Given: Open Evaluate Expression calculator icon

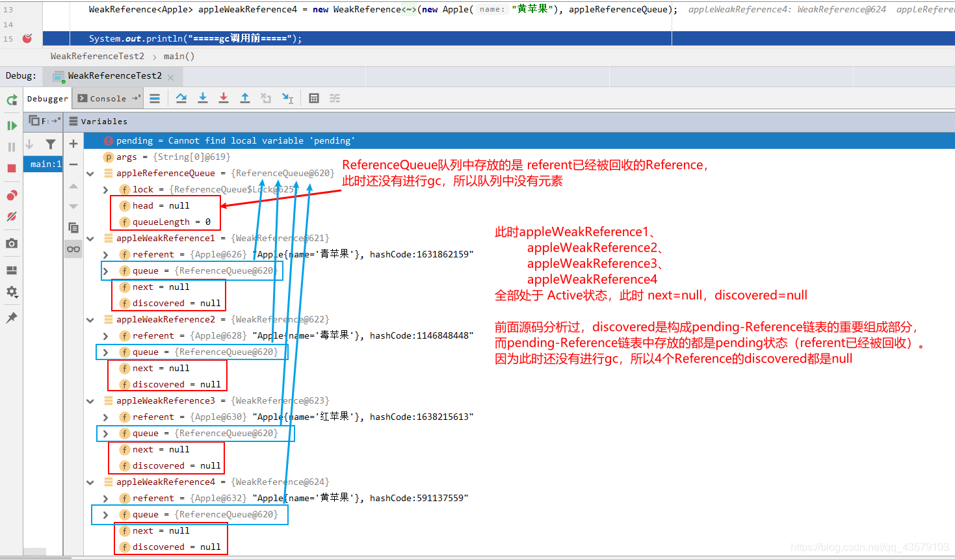Looking at the screenshot, I should pyautogui.click(x=314, y=98).
